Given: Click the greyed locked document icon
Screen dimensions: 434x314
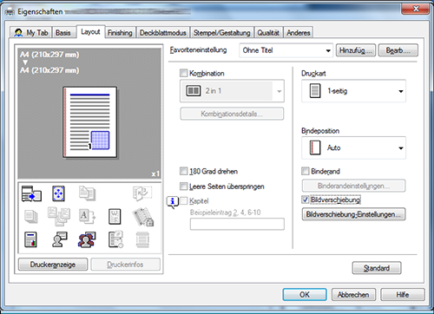Looking at the screenshot, I should (x=143, y=217).
